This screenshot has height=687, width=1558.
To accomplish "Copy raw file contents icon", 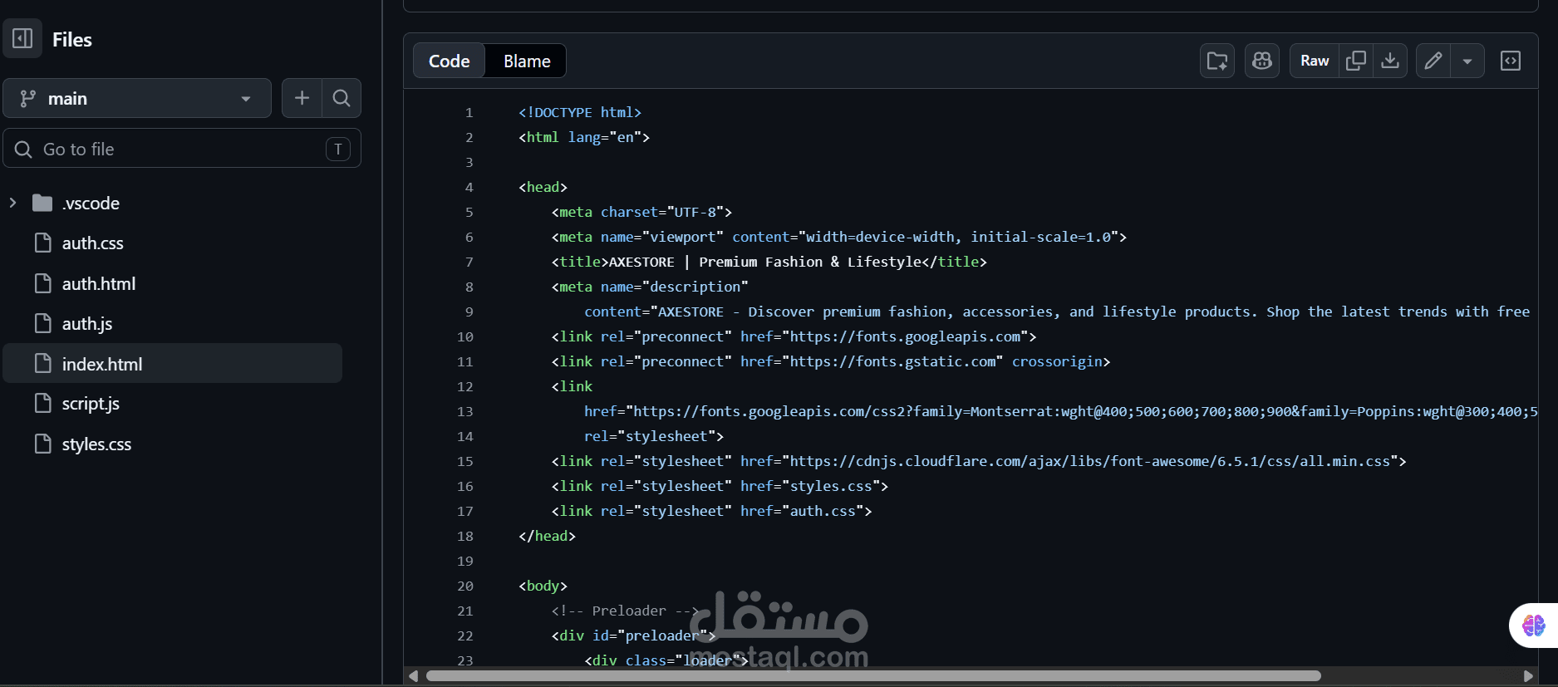I will tap(1356, 61).
